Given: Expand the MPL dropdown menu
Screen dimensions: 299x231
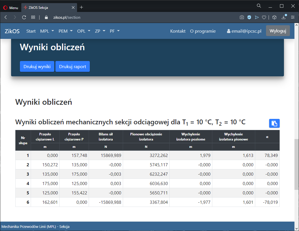Looking at the screenshot, I should pos(47,31).
